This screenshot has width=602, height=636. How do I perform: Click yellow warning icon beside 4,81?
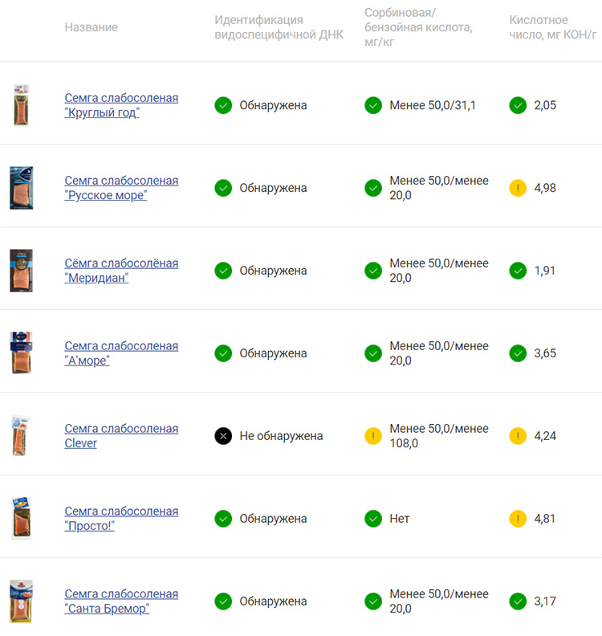pyautogui.click(x=518, y=519)
